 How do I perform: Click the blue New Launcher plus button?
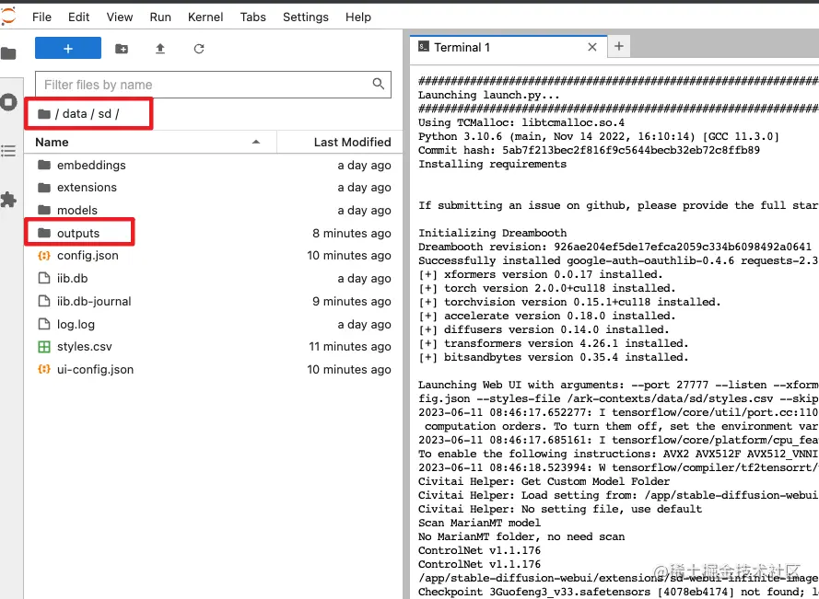point(68,48)
